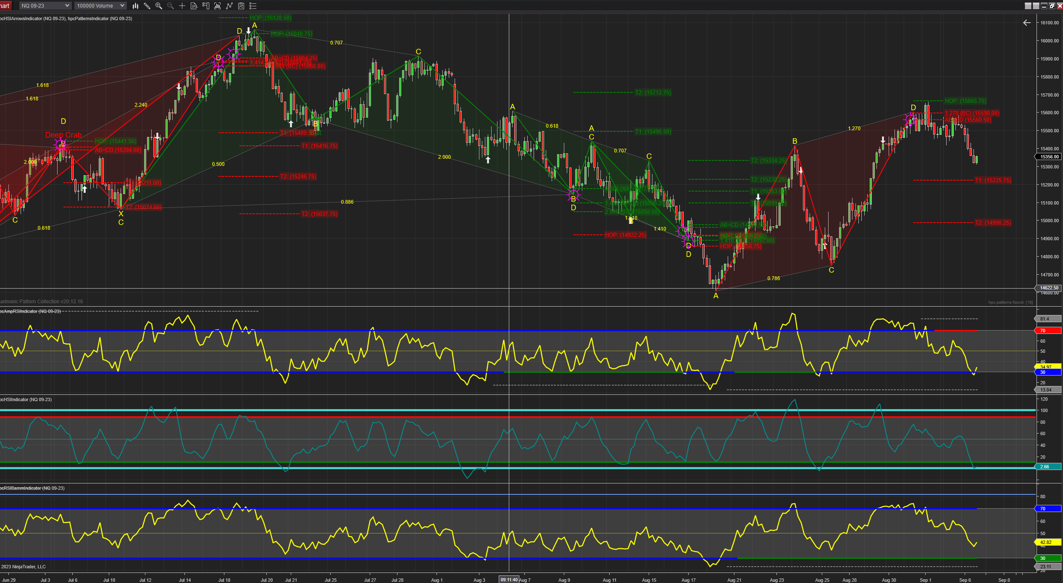Screen dimensions: 1063x583
Task: Open the Data Box icon
Action: tap(194, 6)
